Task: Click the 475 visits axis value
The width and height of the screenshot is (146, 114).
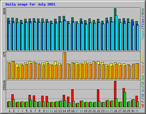Action: point(4,54)
